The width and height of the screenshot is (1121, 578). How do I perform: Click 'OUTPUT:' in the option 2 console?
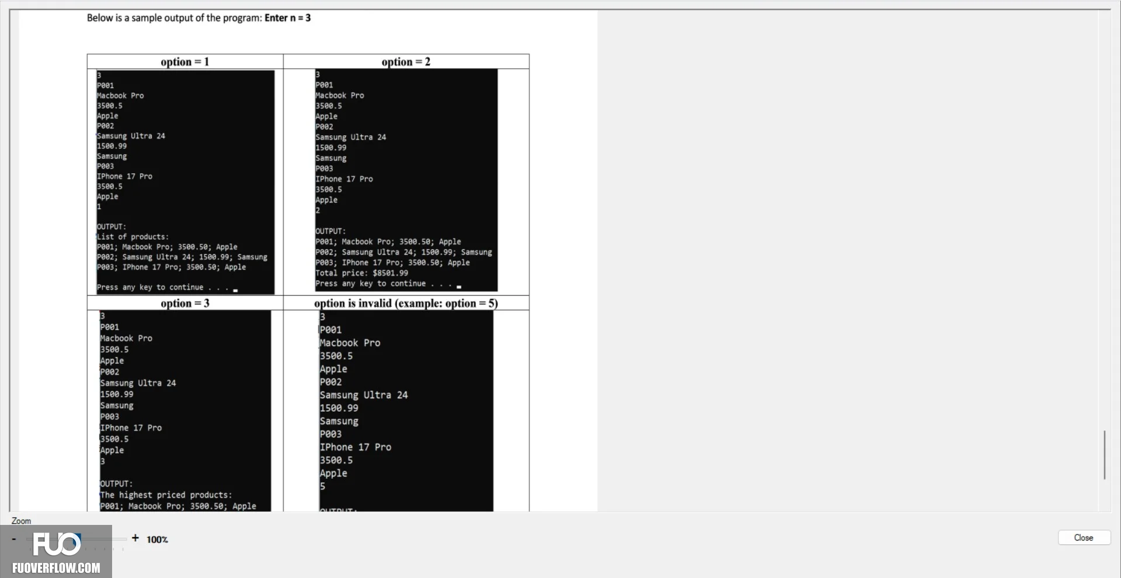pyautogui.click(x=330, y=231)
